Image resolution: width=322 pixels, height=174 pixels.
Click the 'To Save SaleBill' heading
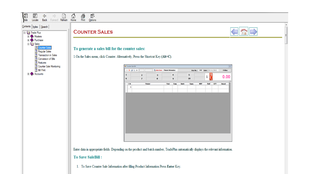(x=88, y=157)
